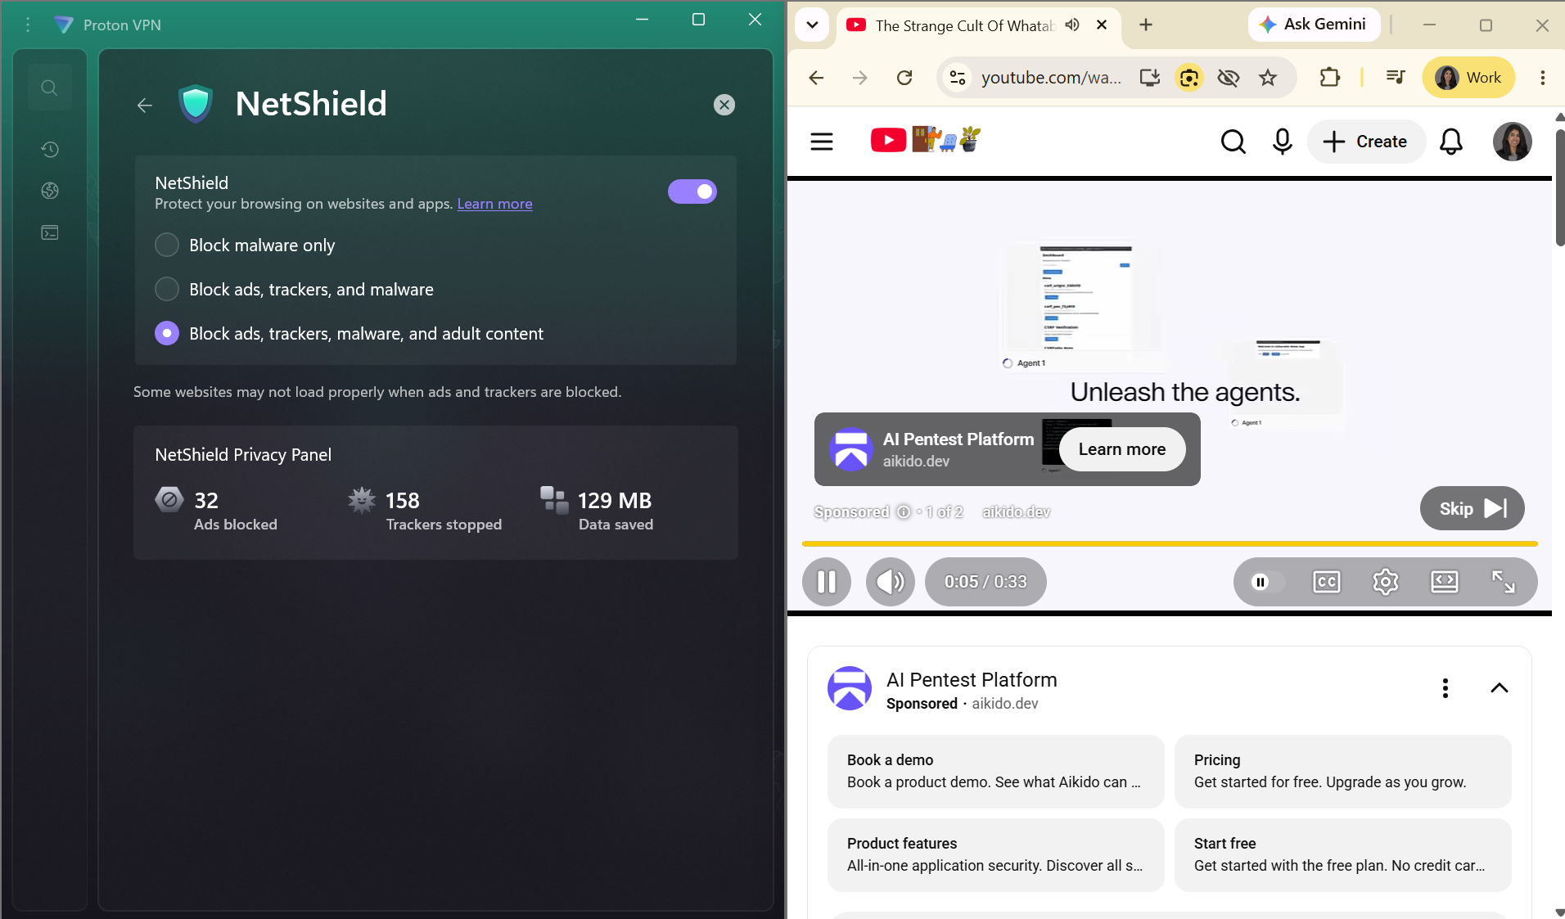1565x919 pixels.
Task: Go forward in Chrome history
Action: (860, 78)
